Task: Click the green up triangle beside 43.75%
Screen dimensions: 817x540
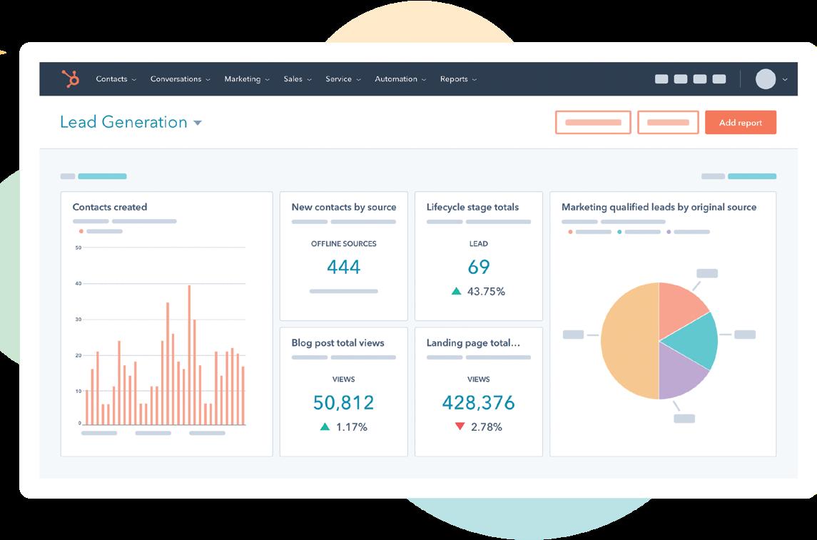Action: pyautogui.click(x=457, y=291)
